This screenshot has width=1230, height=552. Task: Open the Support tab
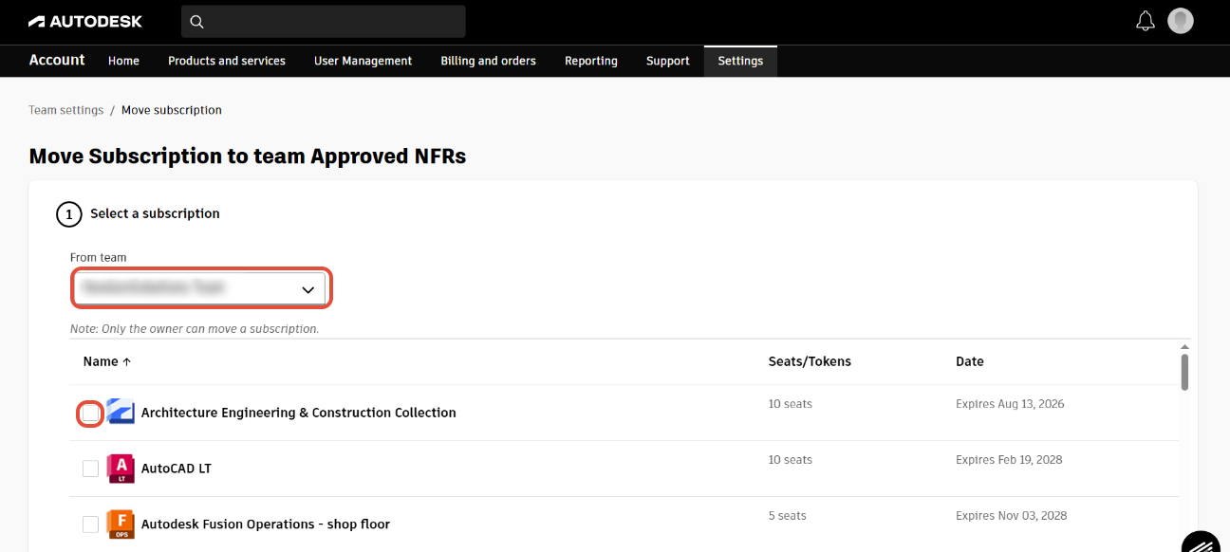(x=668, y=61)
